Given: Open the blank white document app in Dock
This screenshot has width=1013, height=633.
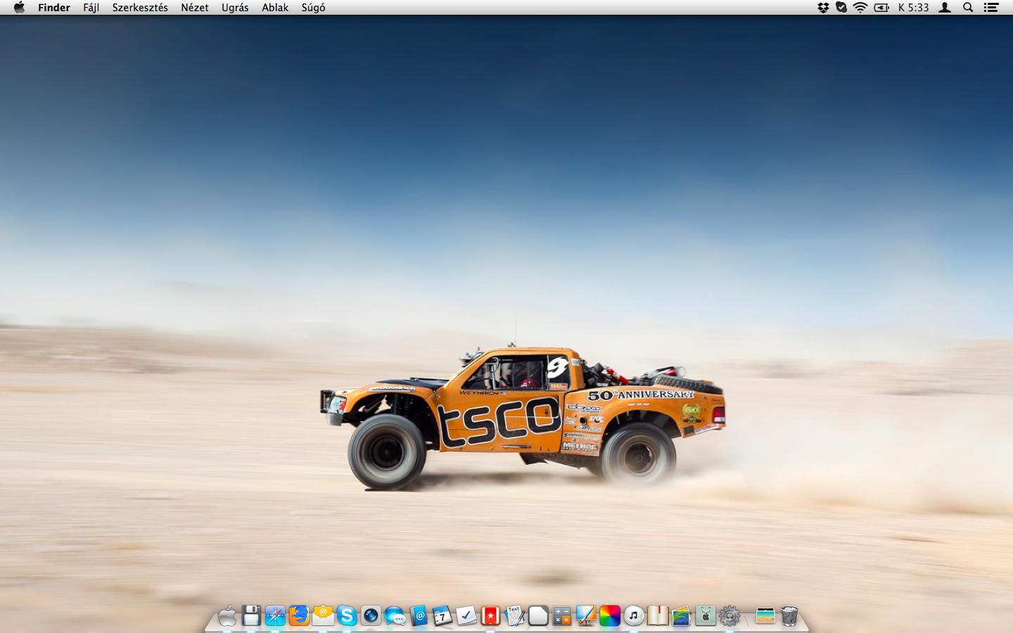Looking at the screenshot, I should point(538,616).
